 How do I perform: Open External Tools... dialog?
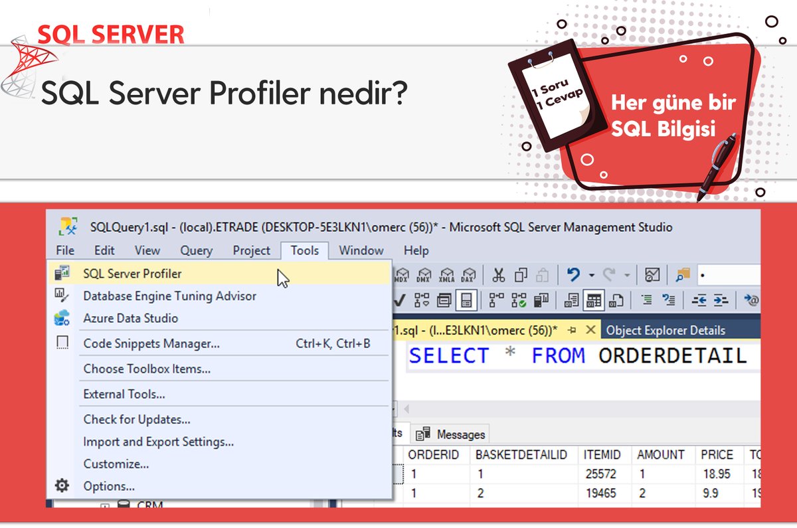click(x=220, y=394)
